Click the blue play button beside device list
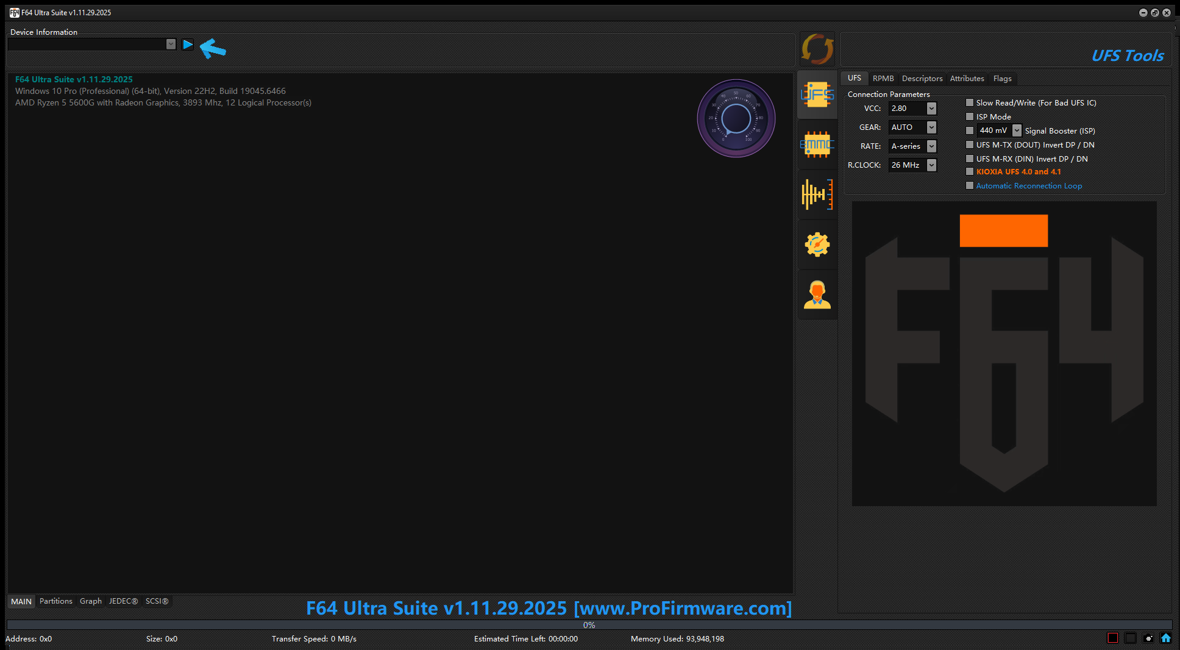Screen dimensions: 1180x650 coord(188,45)
